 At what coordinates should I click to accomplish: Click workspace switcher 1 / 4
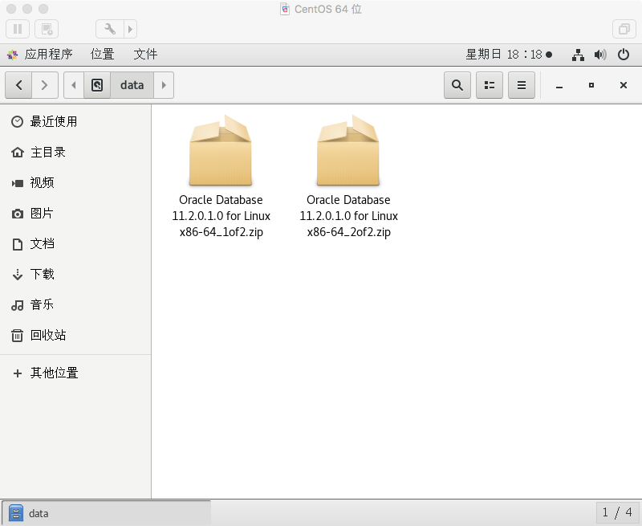617,512
